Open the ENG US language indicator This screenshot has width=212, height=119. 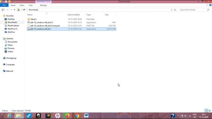point(195,116)
